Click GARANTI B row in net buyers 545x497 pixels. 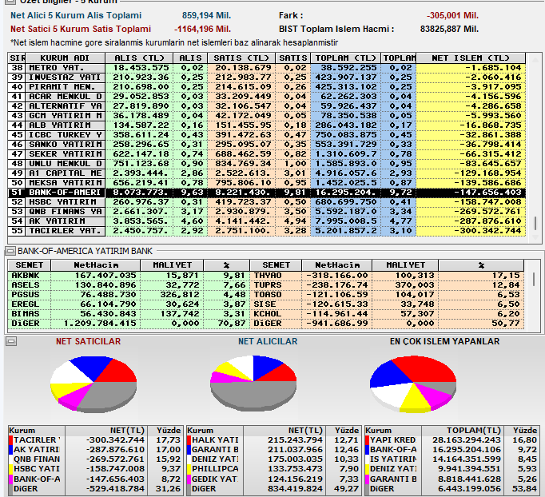tap(273, 450)
